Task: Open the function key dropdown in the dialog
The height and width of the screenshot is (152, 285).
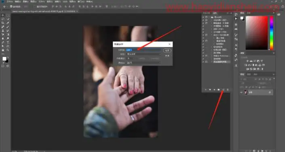Action: pos(131,59)
